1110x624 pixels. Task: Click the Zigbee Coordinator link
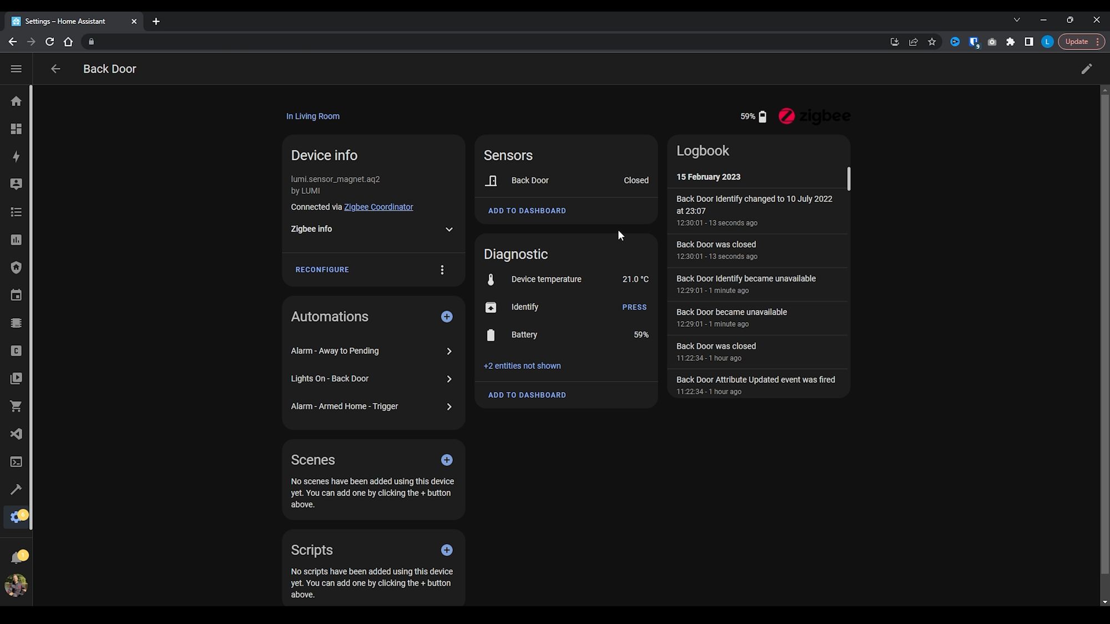click(x=379, y=206)
